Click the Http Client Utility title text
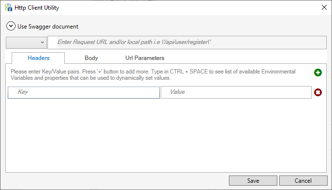Viewport: 332px width, 190px height. pyautogui.click(x=37, y=8)
